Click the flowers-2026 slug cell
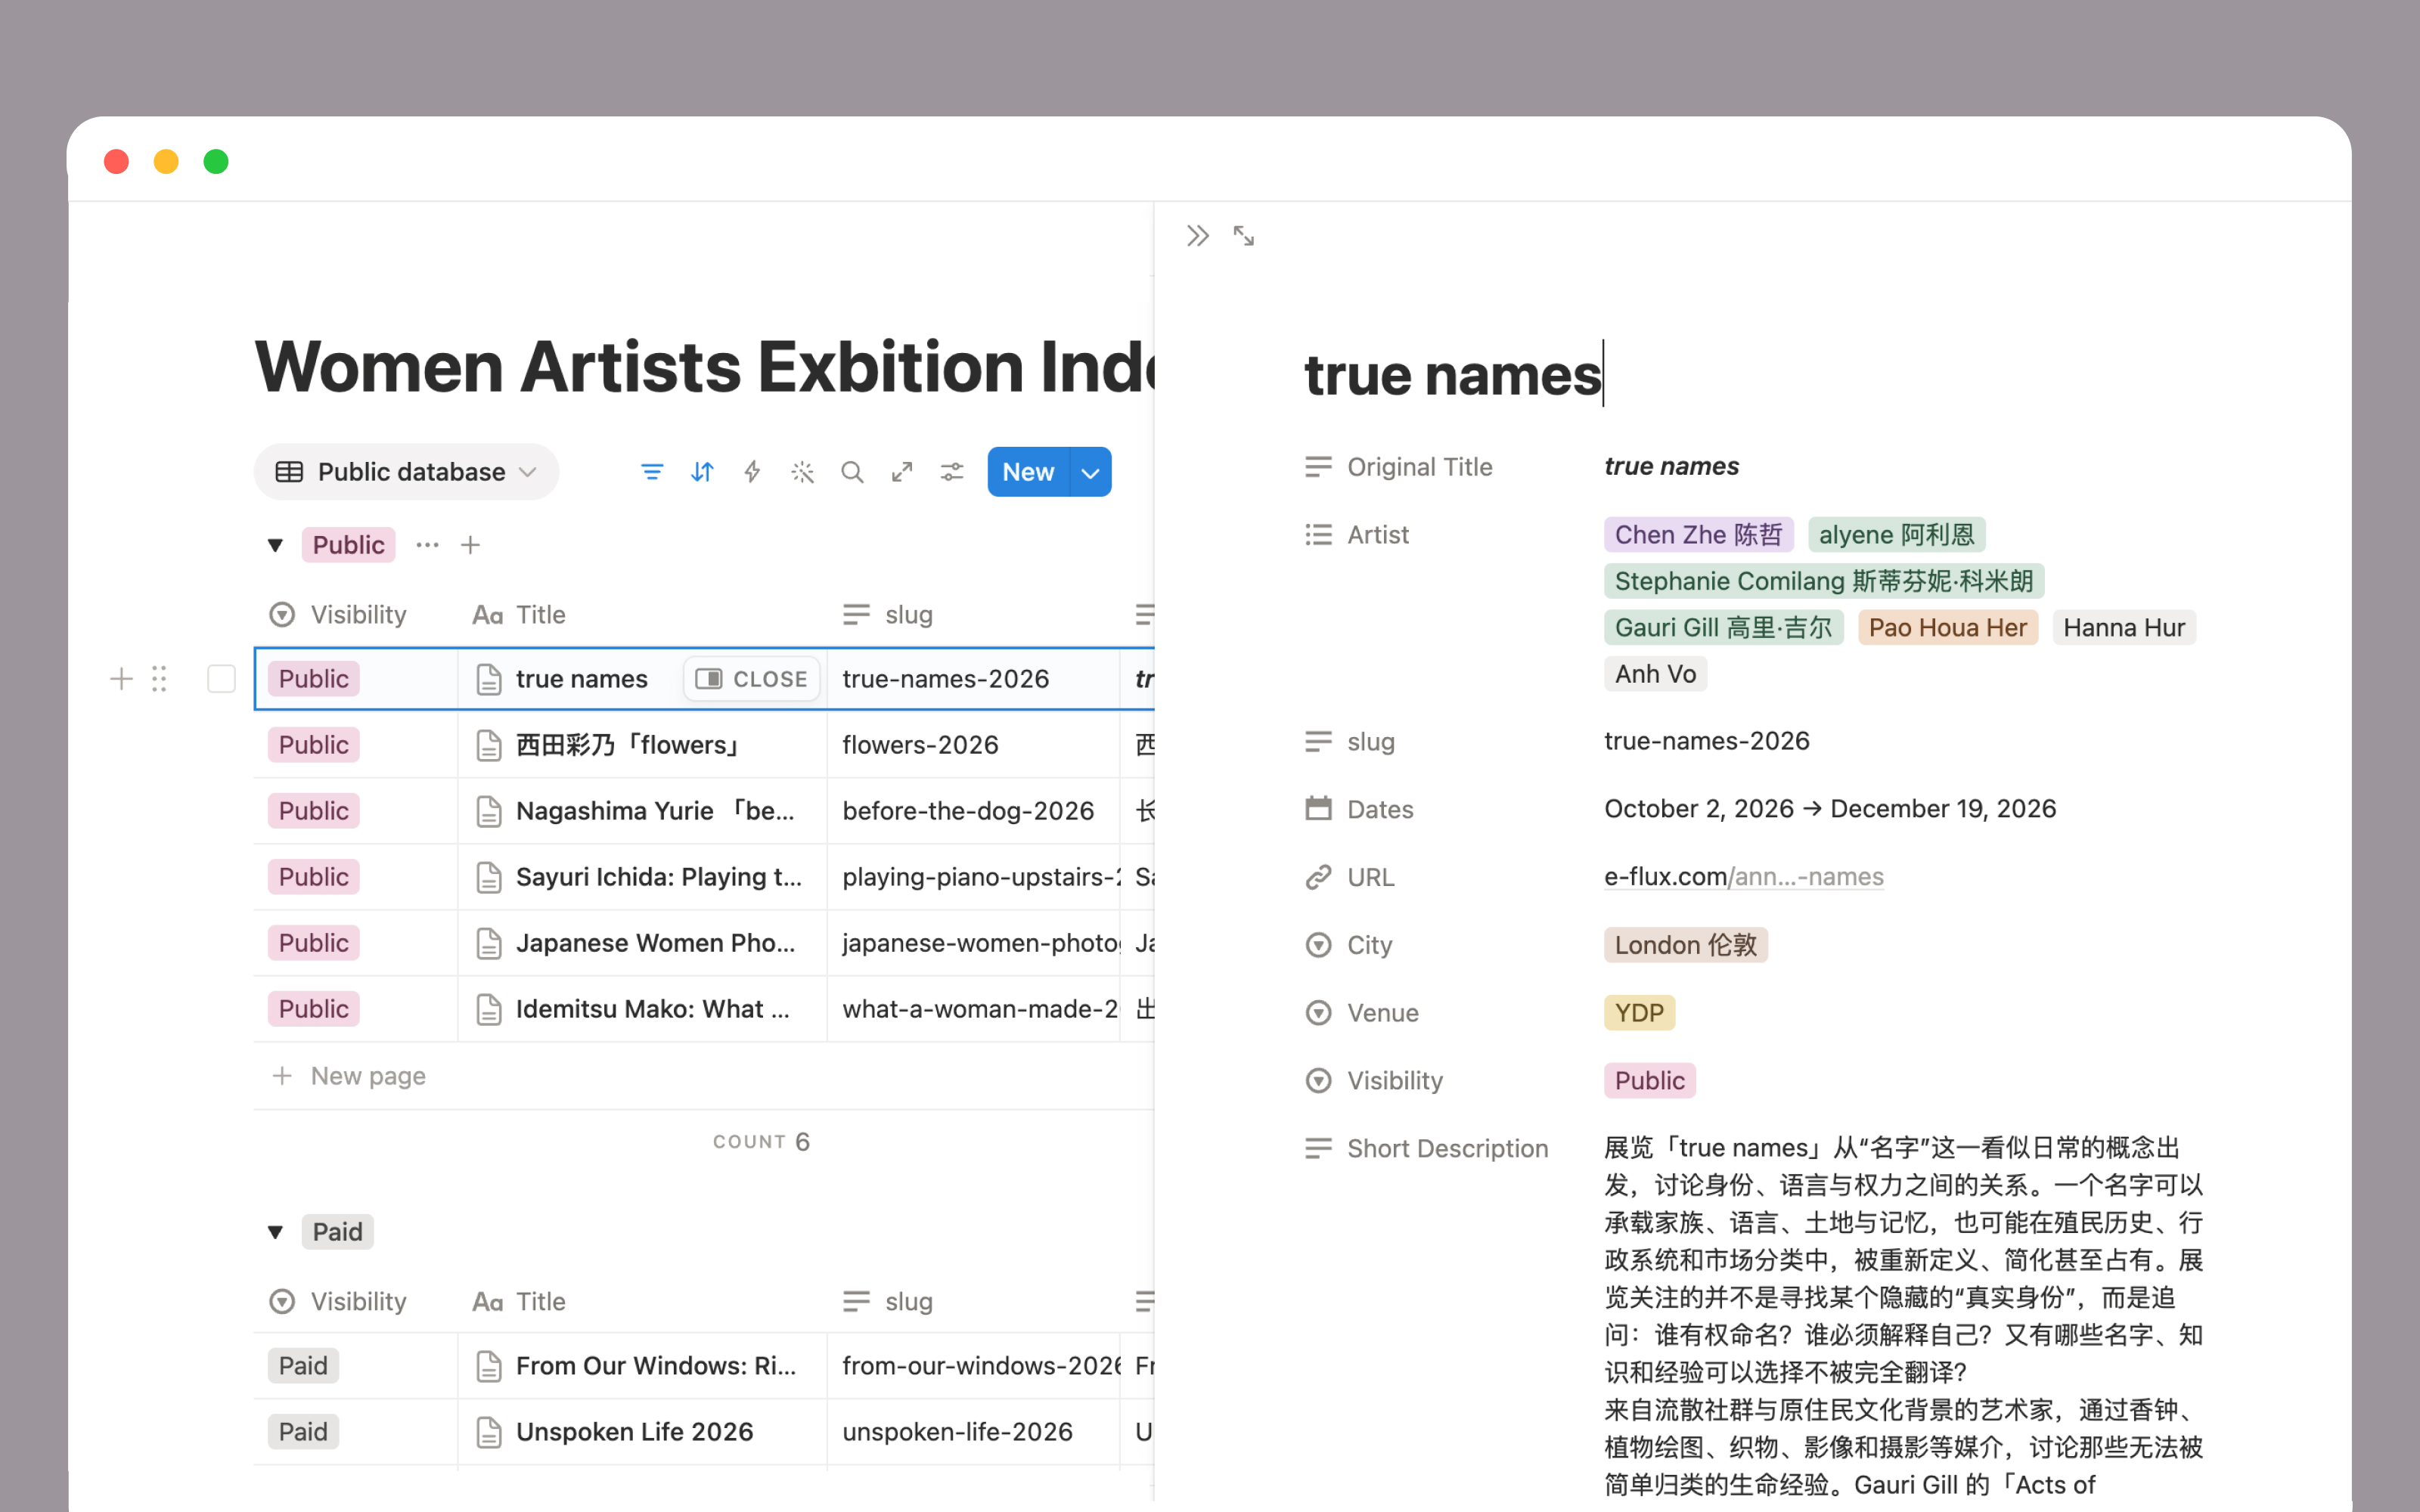This screenshot has height=1512, width=2420. click(x=973, y=745)
